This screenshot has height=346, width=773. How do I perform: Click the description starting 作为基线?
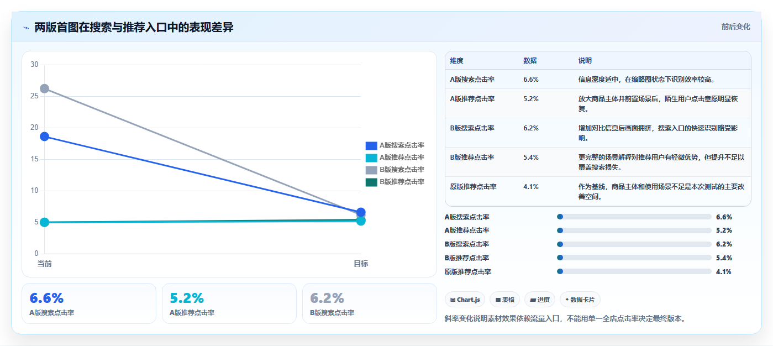point(661,191)
